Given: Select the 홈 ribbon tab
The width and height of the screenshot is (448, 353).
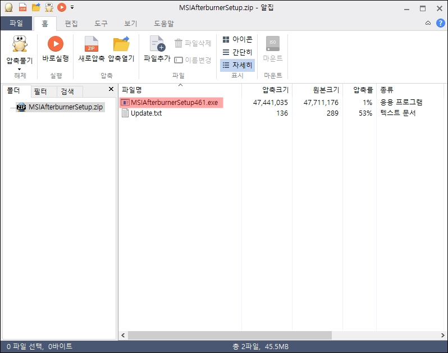Looking at the screenshot, I should 45,24.
